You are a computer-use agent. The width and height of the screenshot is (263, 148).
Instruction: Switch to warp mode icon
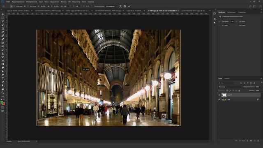[x=120, y=6]
